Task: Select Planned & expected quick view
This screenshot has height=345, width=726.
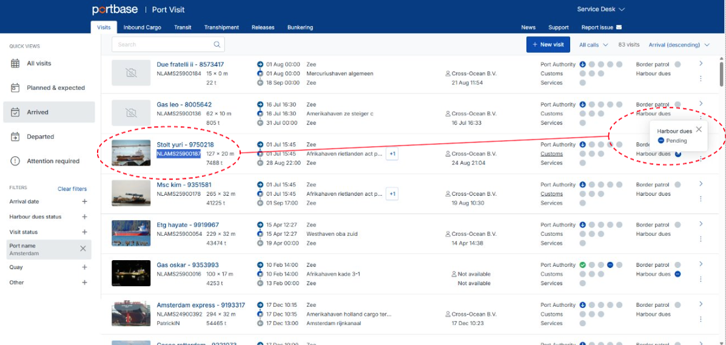Action: click(x=49, y=87)
